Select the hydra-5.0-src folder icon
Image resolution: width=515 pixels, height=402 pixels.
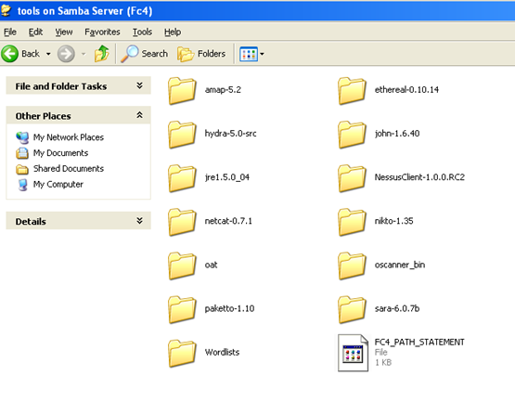point(182,134)
